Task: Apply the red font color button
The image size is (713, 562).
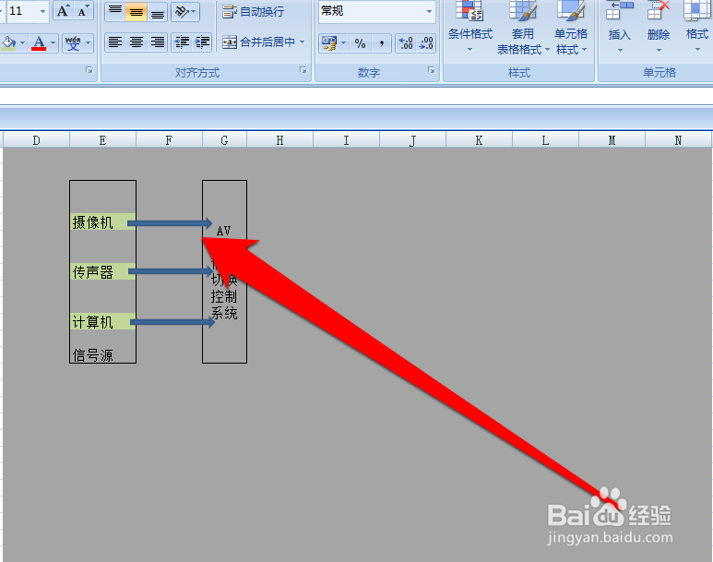Action: click(39, 43)
